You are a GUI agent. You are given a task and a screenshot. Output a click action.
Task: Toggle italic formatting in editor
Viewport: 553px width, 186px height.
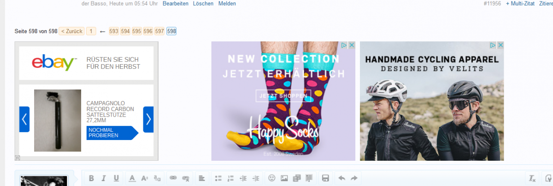click(x=104, y=178)
